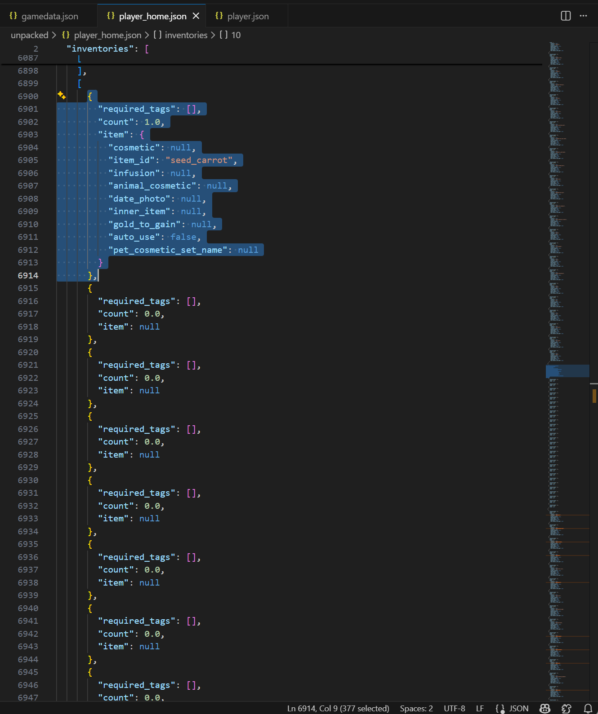
Task: Change indentation via 'Spaces: 2'
Action: tap(416, 708)
